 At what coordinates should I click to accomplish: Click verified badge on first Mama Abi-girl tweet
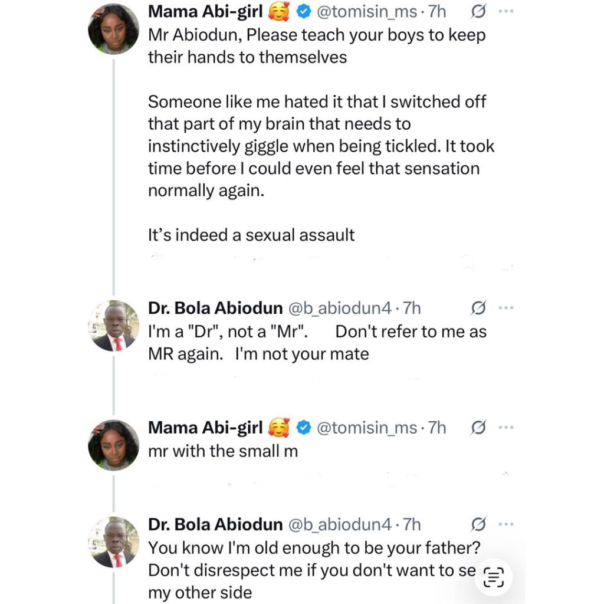coord(303,12)
